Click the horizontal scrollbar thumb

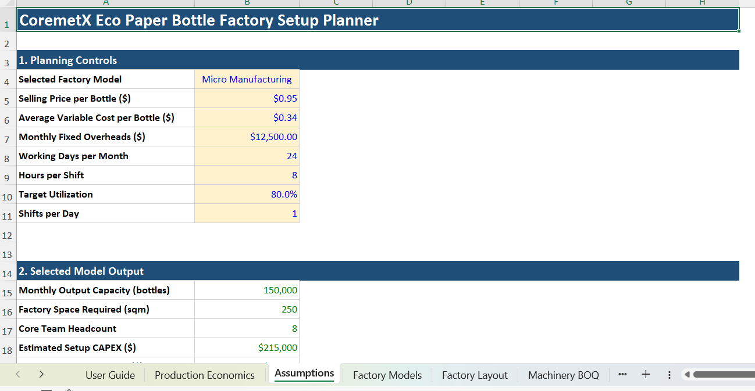[724, 375]
